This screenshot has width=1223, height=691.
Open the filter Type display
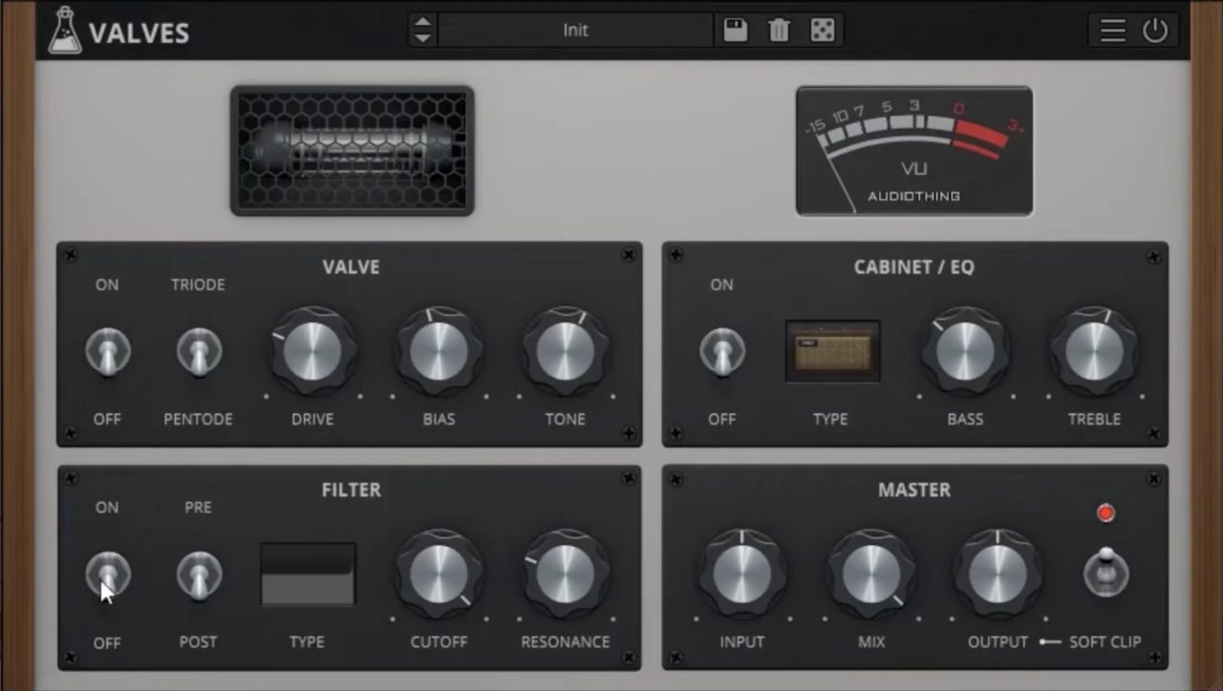(308, 575)
